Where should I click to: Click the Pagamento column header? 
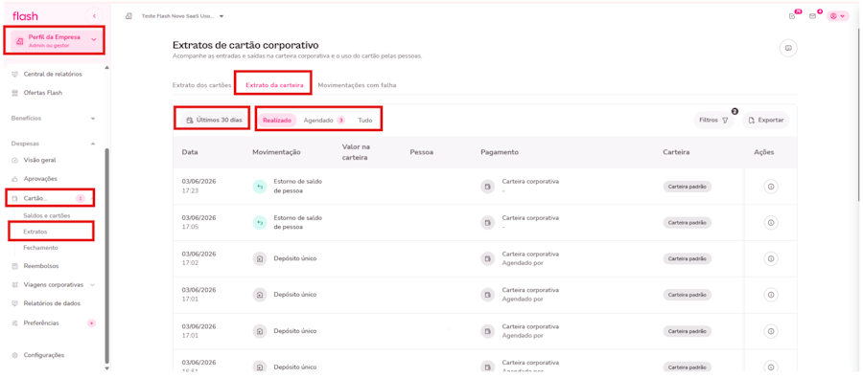point(500,152)
